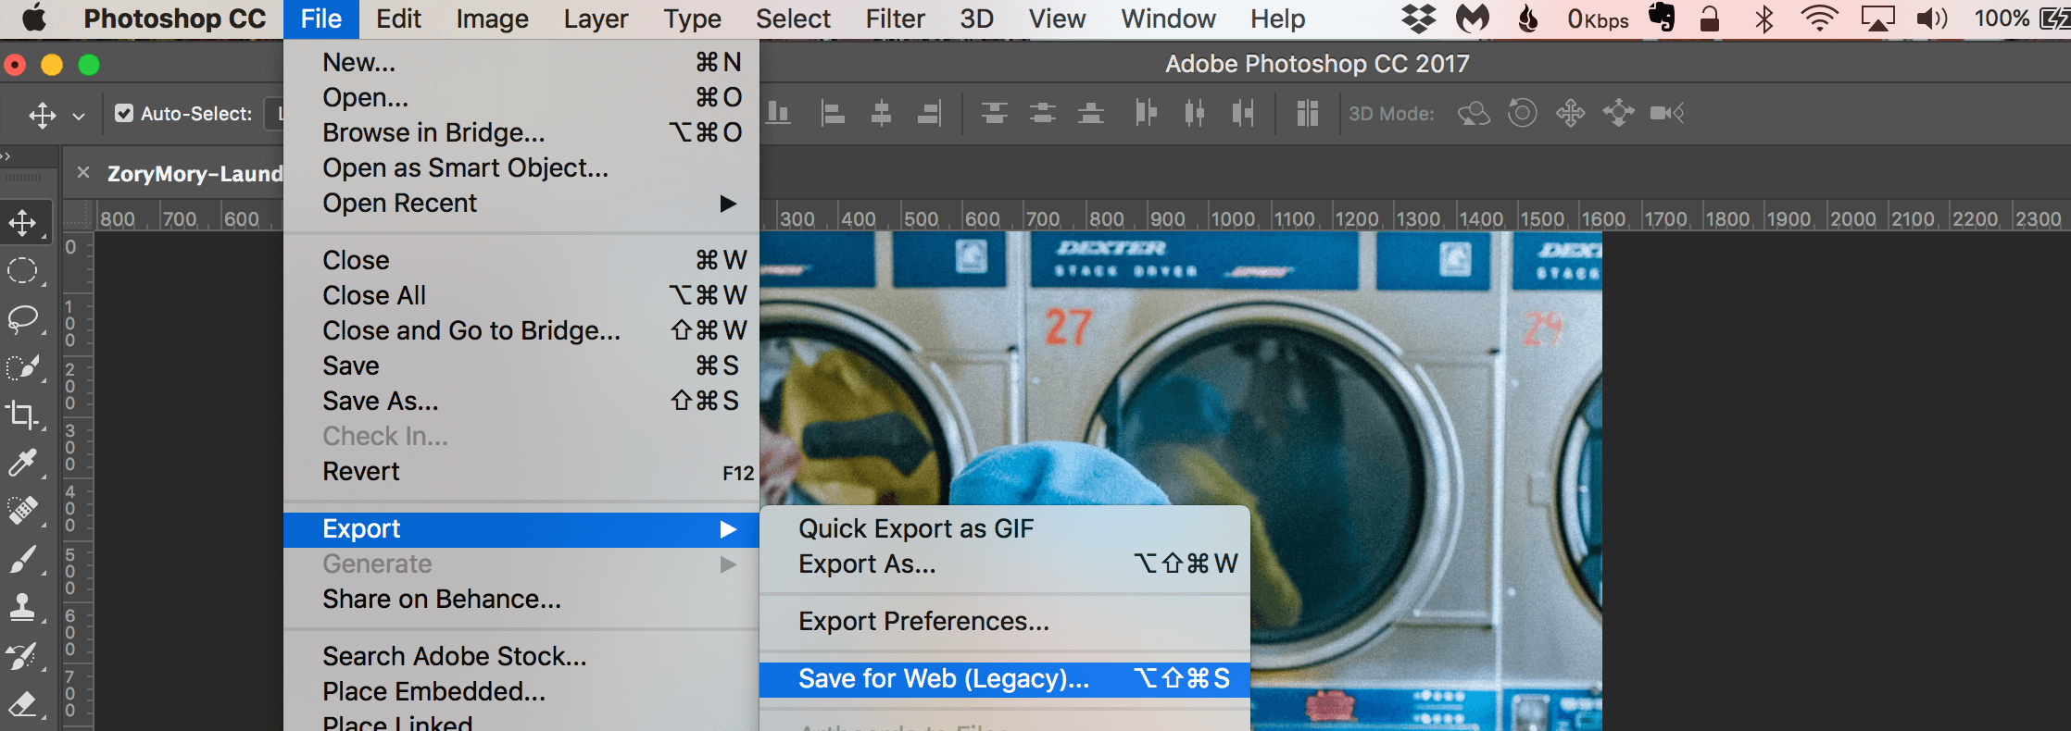Screen dimensions: 2071x731
Task: Click distribute top edges icon
Action: coord(995,113)
